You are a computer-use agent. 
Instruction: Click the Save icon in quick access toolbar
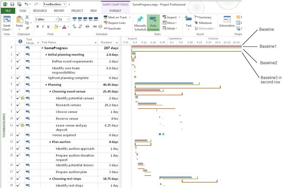coord(12,4)
